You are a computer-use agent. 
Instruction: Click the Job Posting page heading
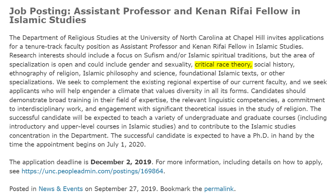[x=155, y=16]
